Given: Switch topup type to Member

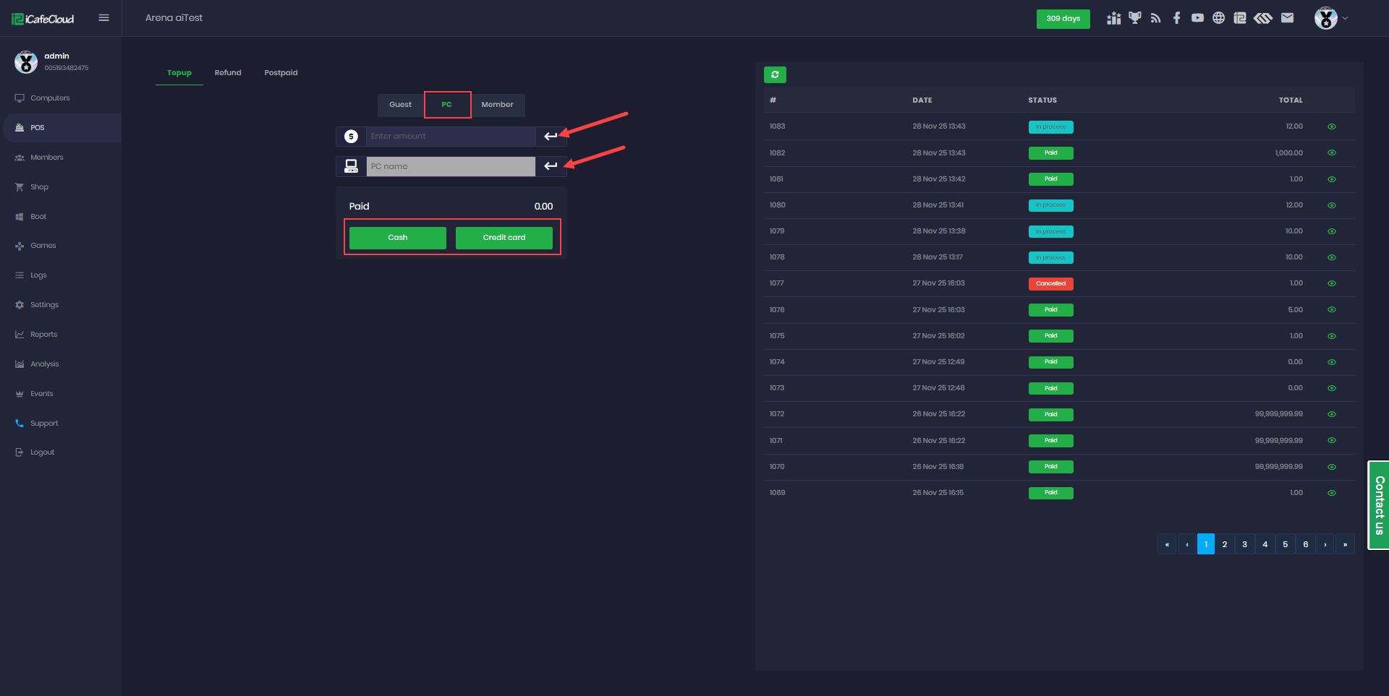Looking at the screenshot, I should [497, 105].
